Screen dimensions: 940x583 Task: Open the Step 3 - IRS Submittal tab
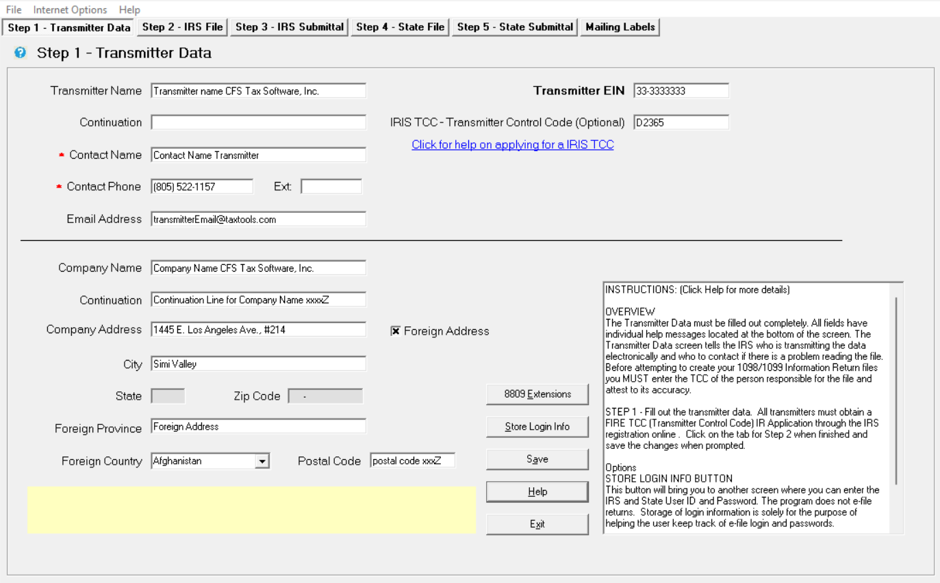(290, 27)
